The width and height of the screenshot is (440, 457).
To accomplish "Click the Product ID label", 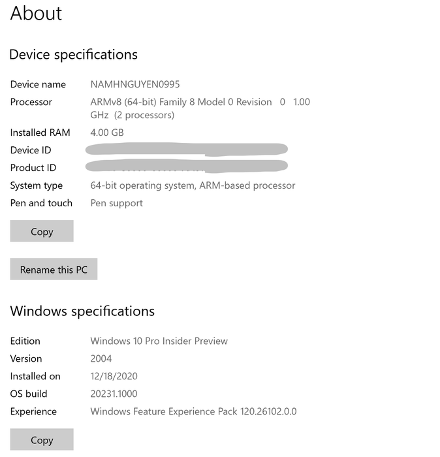I will pyautogui.click(x=33, y=168).
